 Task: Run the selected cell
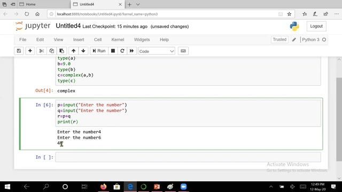pos(99,51)
